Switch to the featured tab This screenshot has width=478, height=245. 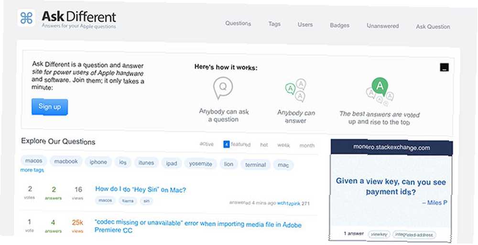[240, 144]
